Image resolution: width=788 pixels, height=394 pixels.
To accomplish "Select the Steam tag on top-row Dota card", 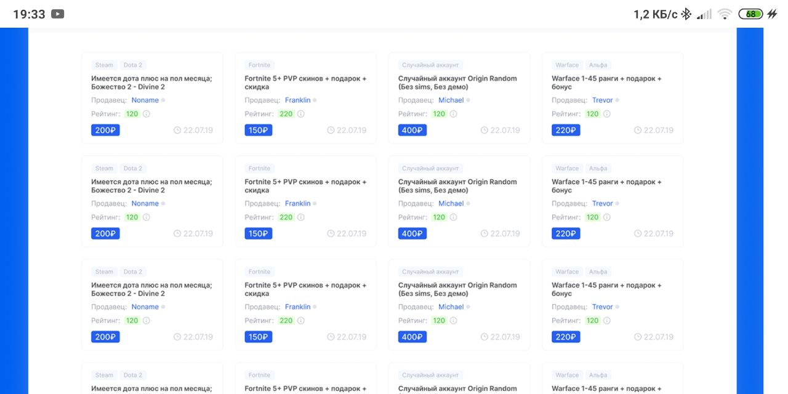I will (x=104, y=65).
